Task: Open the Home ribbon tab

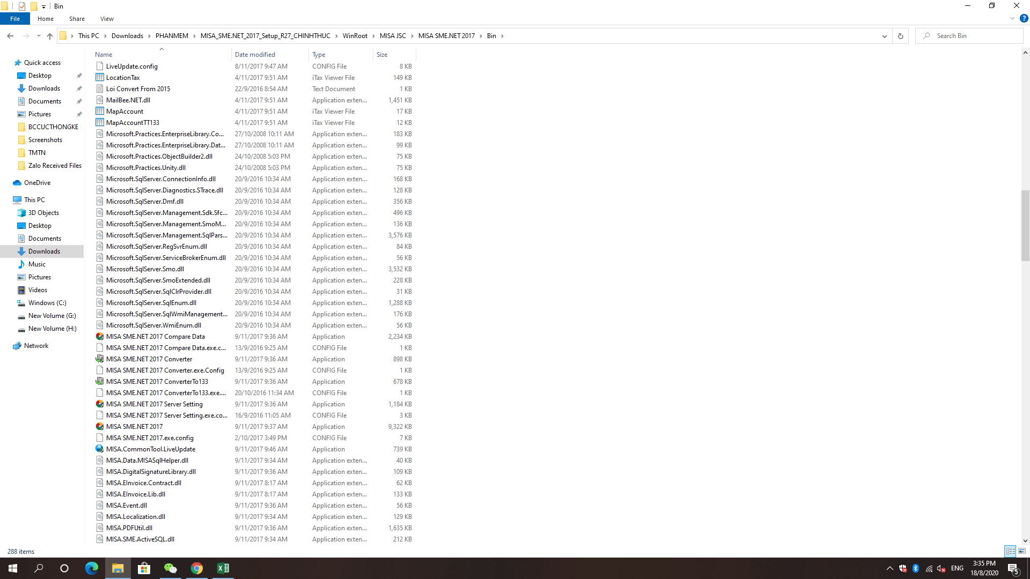Action: tap(46, 19)
